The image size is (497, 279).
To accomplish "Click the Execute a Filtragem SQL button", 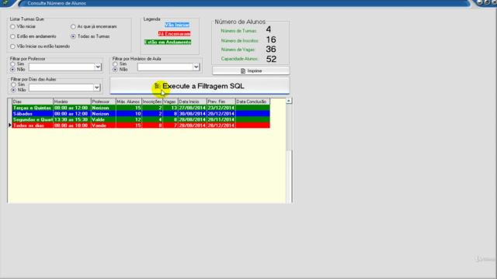I will pyautogui.click(x=200, y=86).
